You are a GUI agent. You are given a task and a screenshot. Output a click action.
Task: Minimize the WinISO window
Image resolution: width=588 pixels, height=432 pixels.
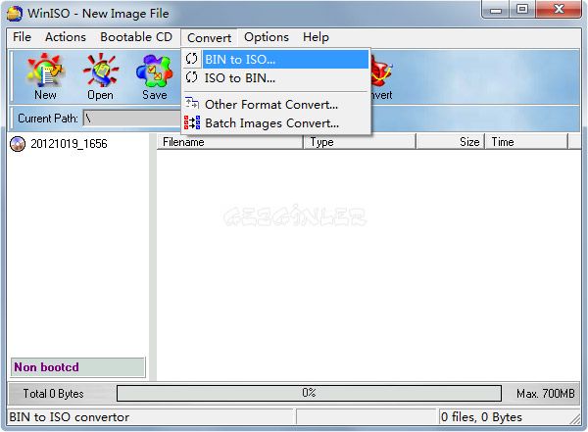pos(495,10)
